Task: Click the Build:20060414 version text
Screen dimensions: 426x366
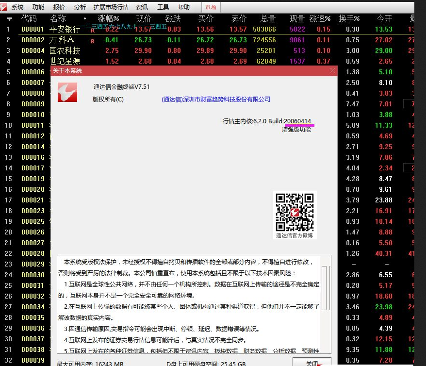Action: [290, 121]
